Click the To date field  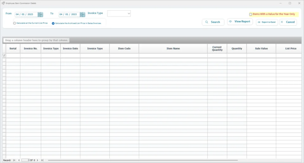pyautogui.click(x=69, y=14)
